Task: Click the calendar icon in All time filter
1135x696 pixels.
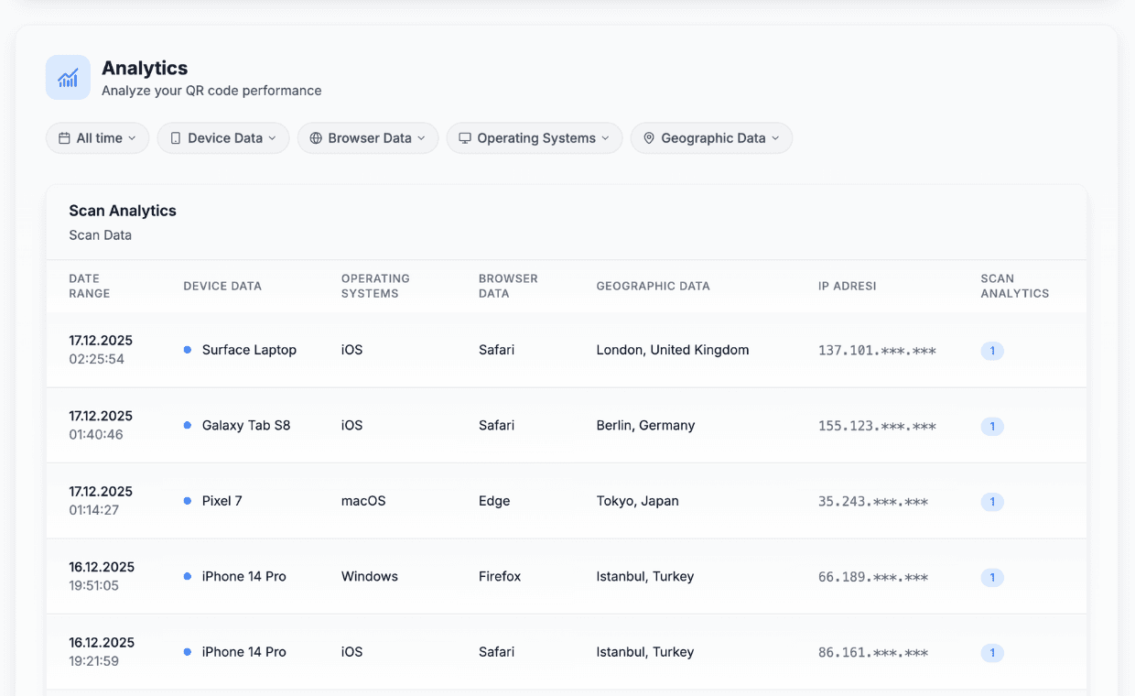Action: tap(64, 138)
